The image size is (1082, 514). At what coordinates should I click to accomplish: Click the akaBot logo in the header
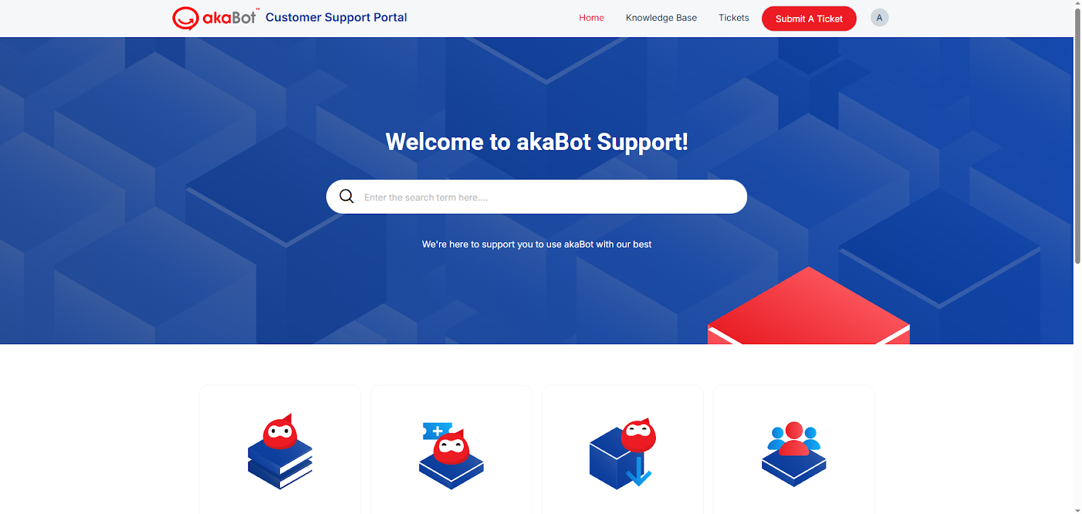click(215, 18)
